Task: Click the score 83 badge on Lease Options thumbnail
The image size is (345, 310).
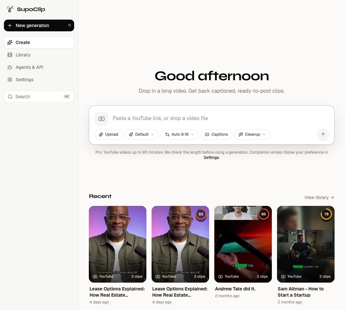Action: coord(201,214)
